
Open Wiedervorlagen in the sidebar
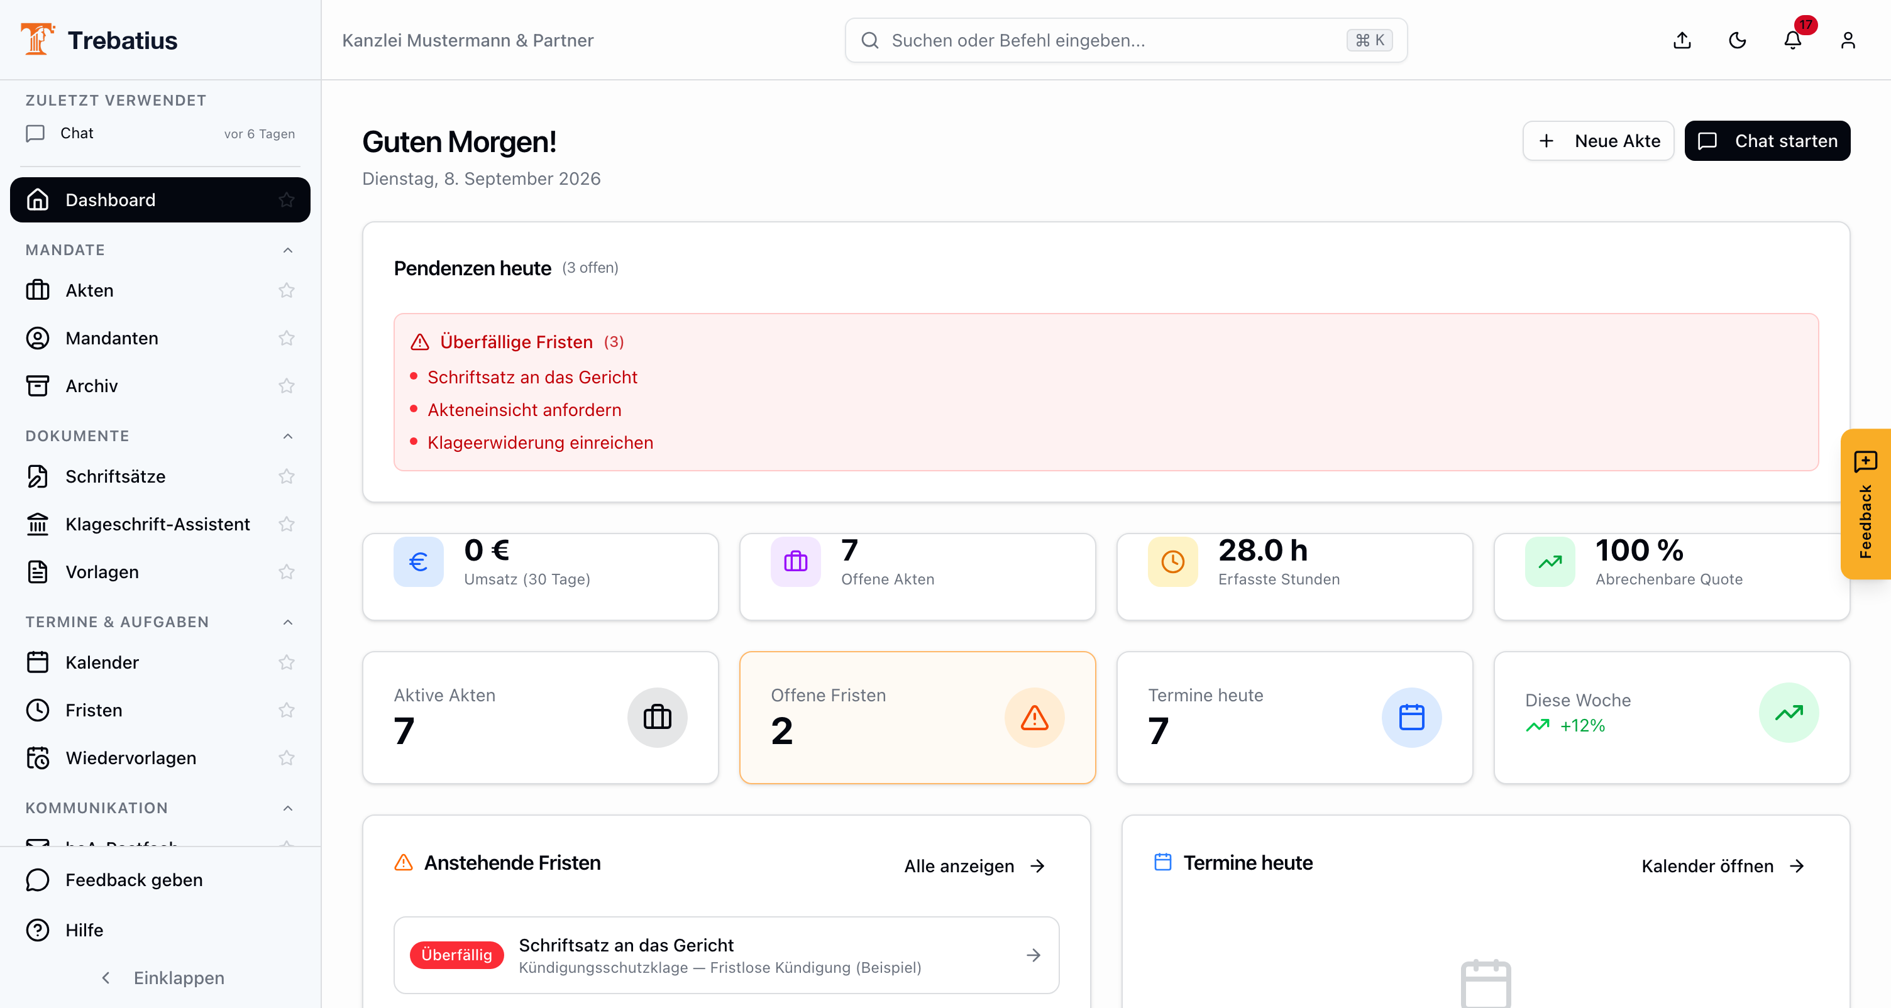click(160, 758)
